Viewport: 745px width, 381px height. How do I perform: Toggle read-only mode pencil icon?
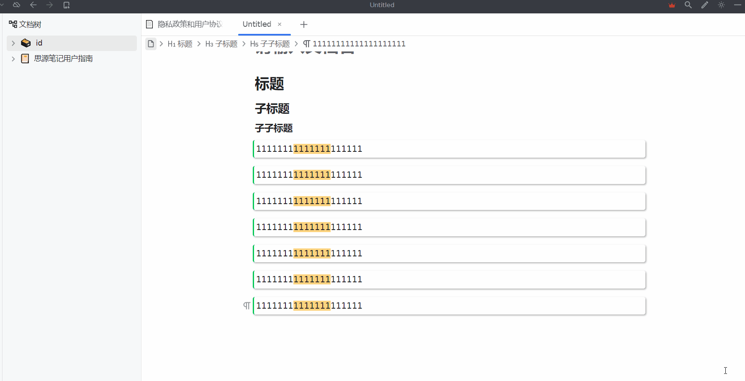pyautogui.click(x=705, y=5)
